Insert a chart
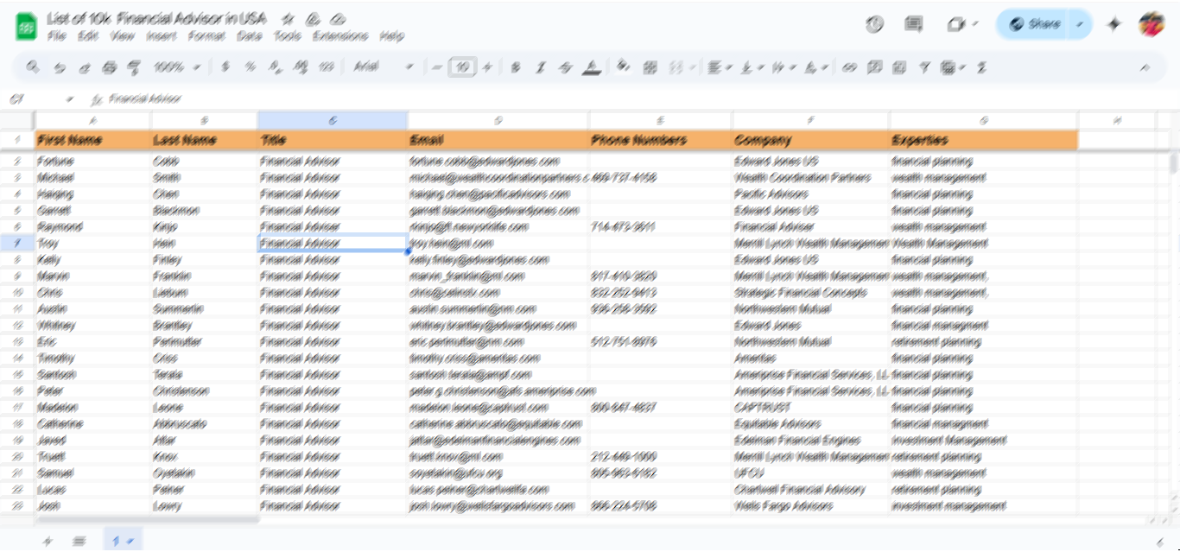 (x=899, y=67)
